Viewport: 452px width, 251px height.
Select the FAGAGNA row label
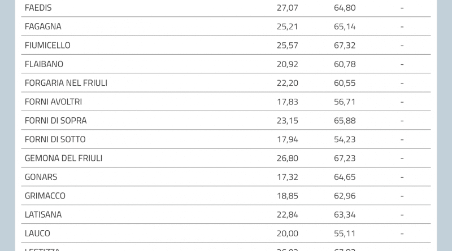point(43,27)
